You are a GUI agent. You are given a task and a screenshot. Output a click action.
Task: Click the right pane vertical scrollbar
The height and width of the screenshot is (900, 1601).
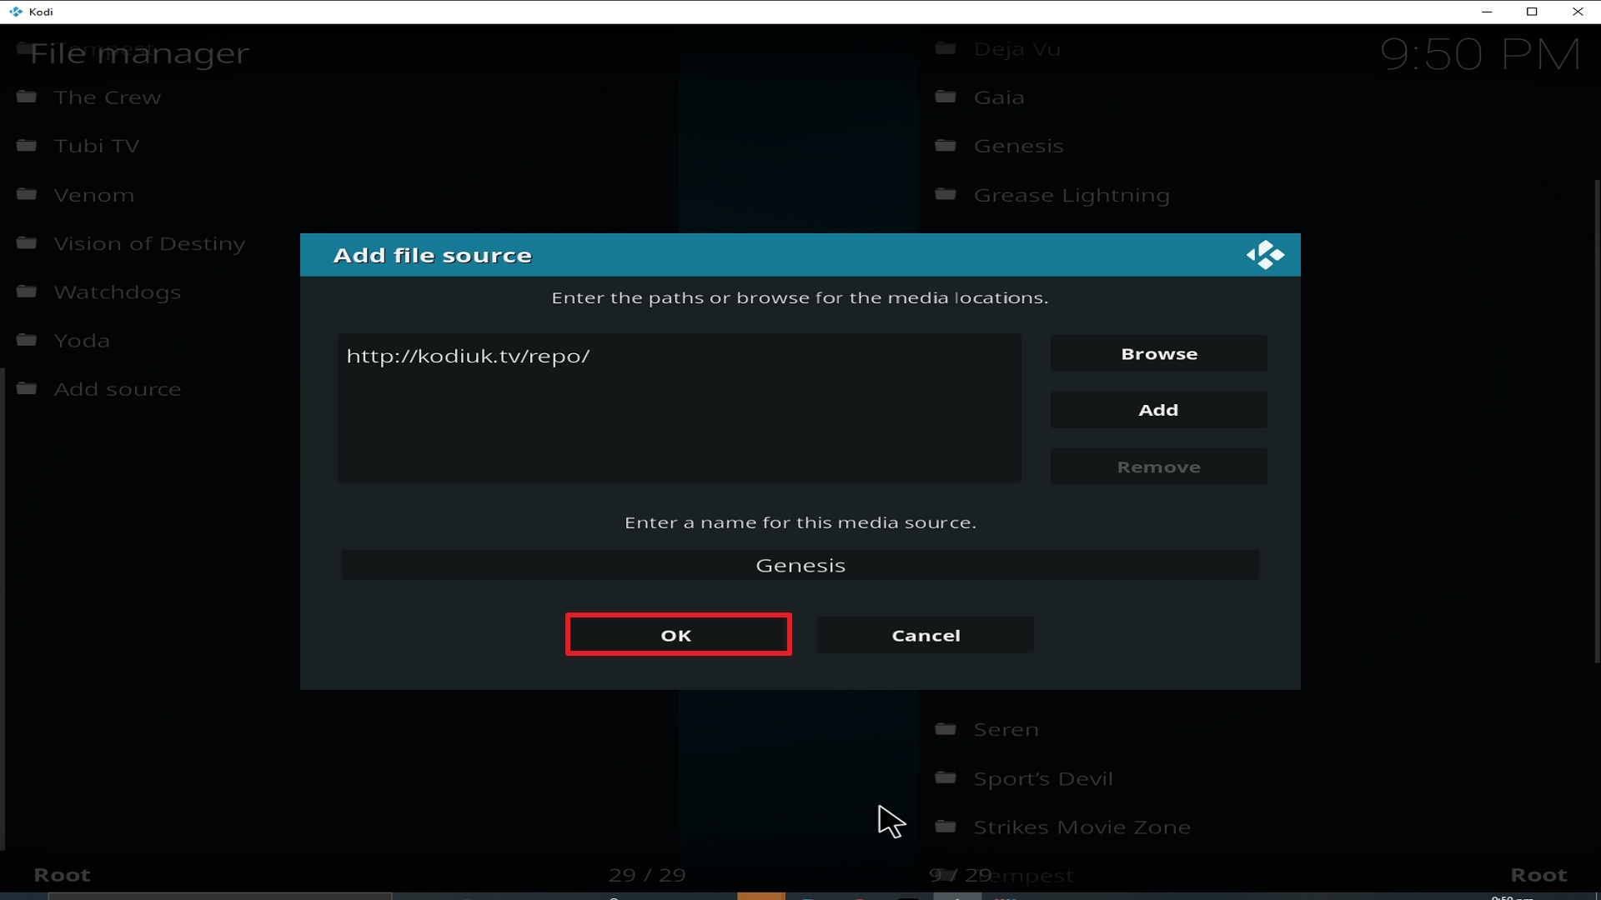pos(1597,421)
